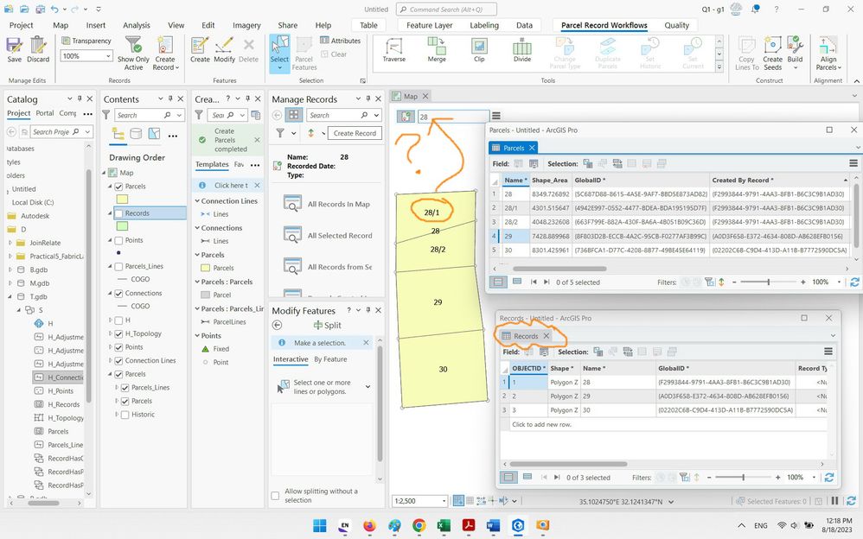Toggle Connections layer checkbox
Image resolution: width=863 pixels, height=539 pixels.
point(118,293)
